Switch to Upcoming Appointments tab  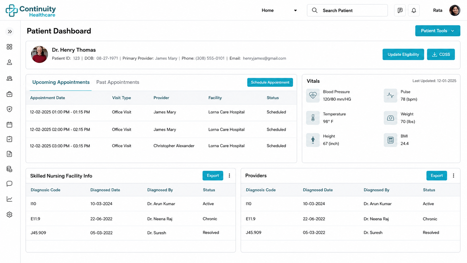coord(61,82)
